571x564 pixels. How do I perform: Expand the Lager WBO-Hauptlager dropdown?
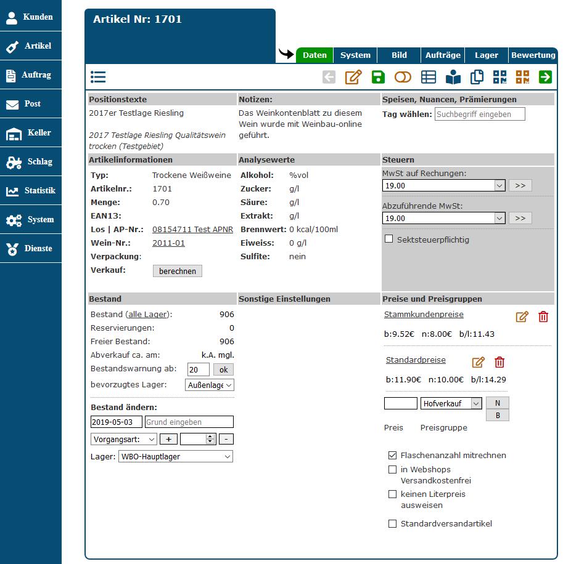click(175, 457)
